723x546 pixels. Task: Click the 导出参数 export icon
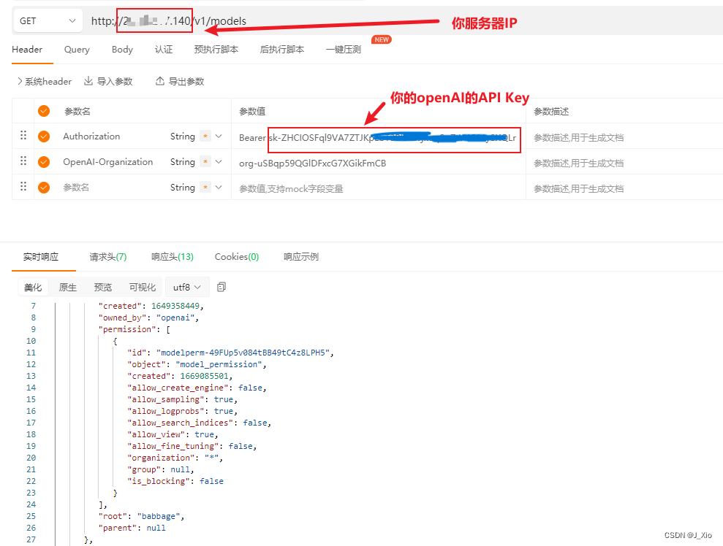pyautogui.click(x=159, y=81)
